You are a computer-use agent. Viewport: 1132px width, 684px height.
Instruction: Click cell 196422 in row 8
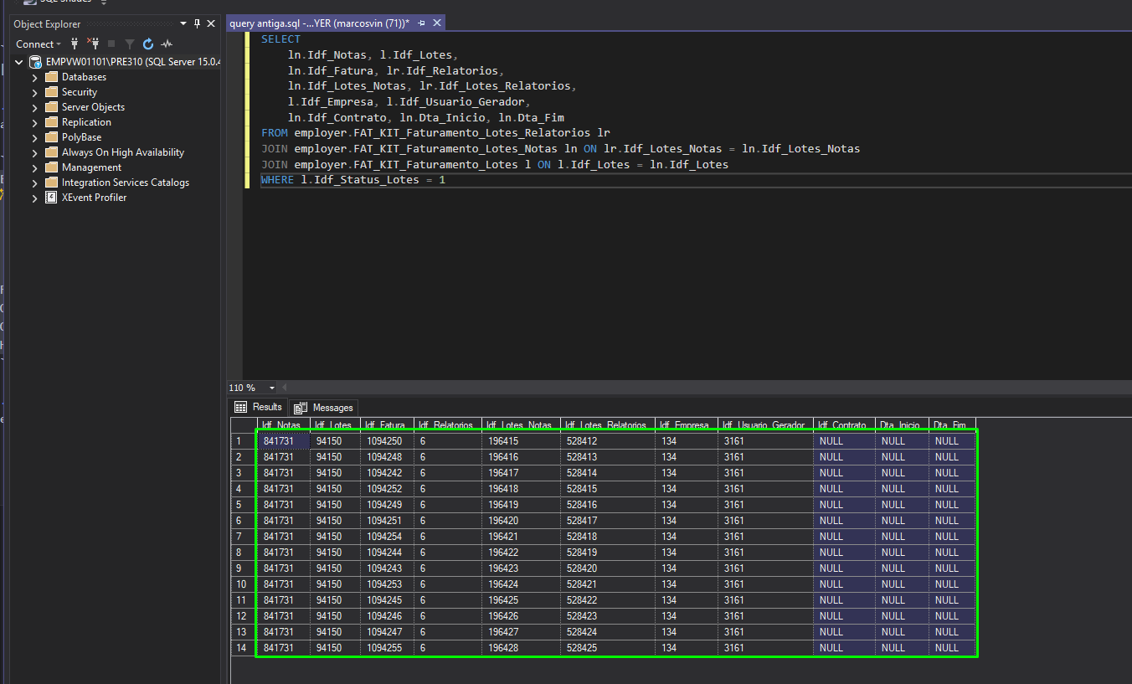(521, 553)
